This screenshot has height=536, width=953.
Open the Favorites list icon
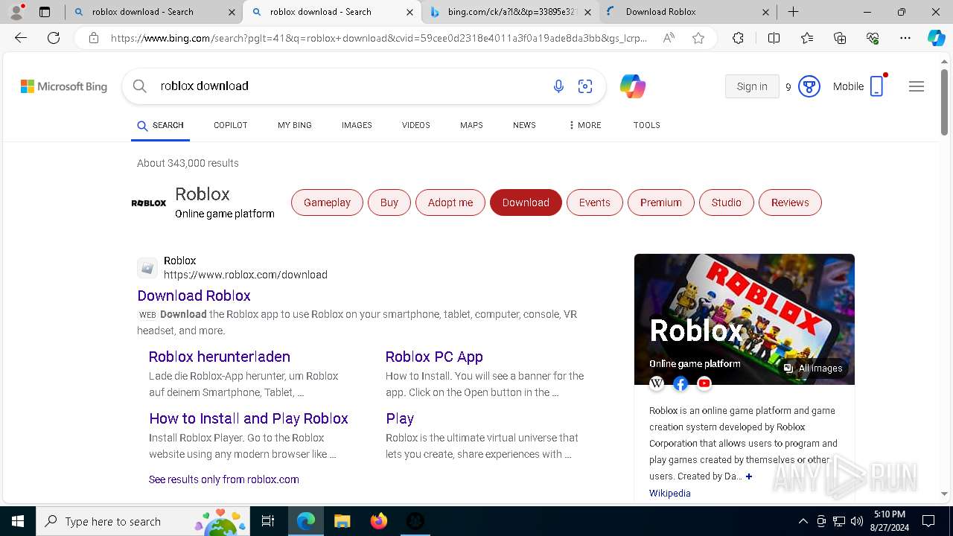807,38
